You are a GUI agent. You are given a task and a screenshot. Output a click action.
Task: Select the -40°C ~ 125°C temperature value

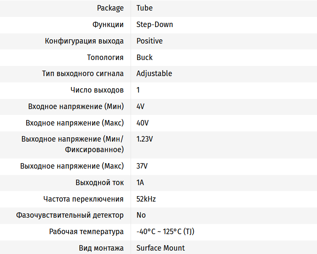(165, 232)
